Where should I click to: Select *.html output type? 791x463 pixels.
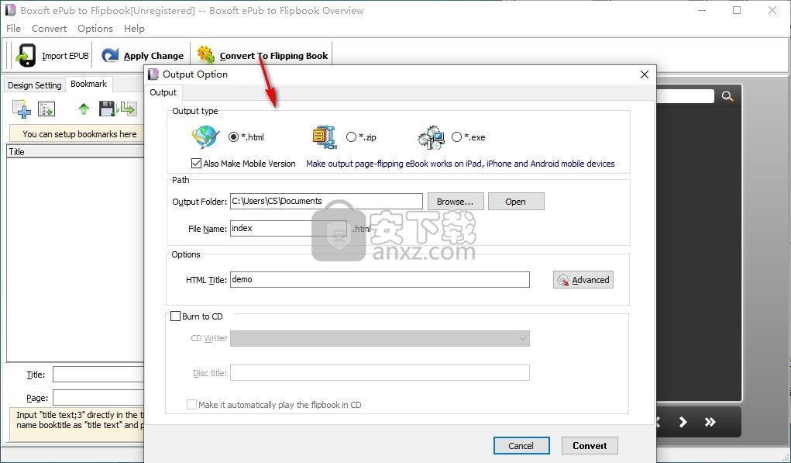pos(233,136)
